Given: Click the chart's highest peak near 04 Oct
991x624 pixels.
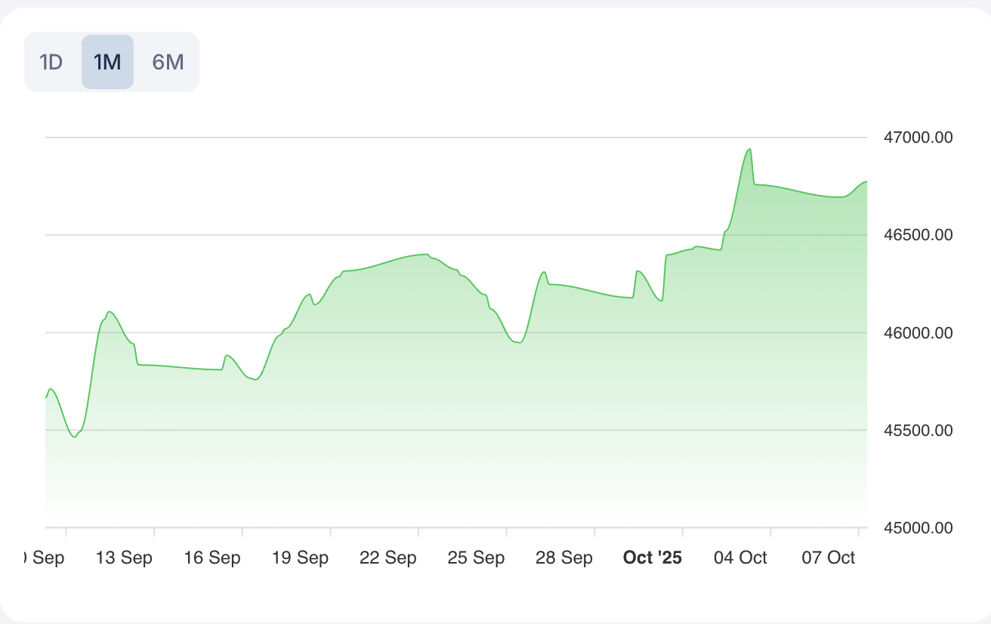Looking at the screenshot, I should 749,149.
